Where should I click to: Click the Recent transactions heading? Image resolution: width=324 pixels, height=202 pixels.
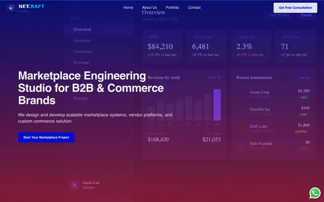pyautogui.click(x=254, y=77)
